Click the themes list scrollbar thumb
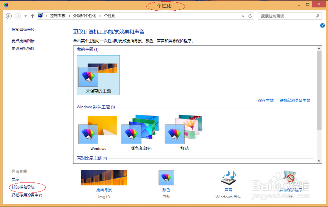 point(319,91)
